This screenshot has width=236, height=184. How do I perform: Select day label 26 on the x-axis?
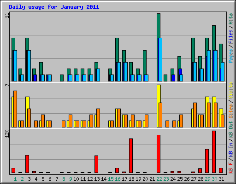(187, 179)
